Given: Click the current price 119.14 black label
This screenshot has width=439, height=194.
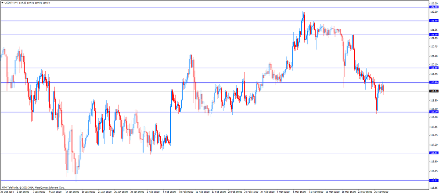Looking at the screenshot, I should tap(434, 91).
